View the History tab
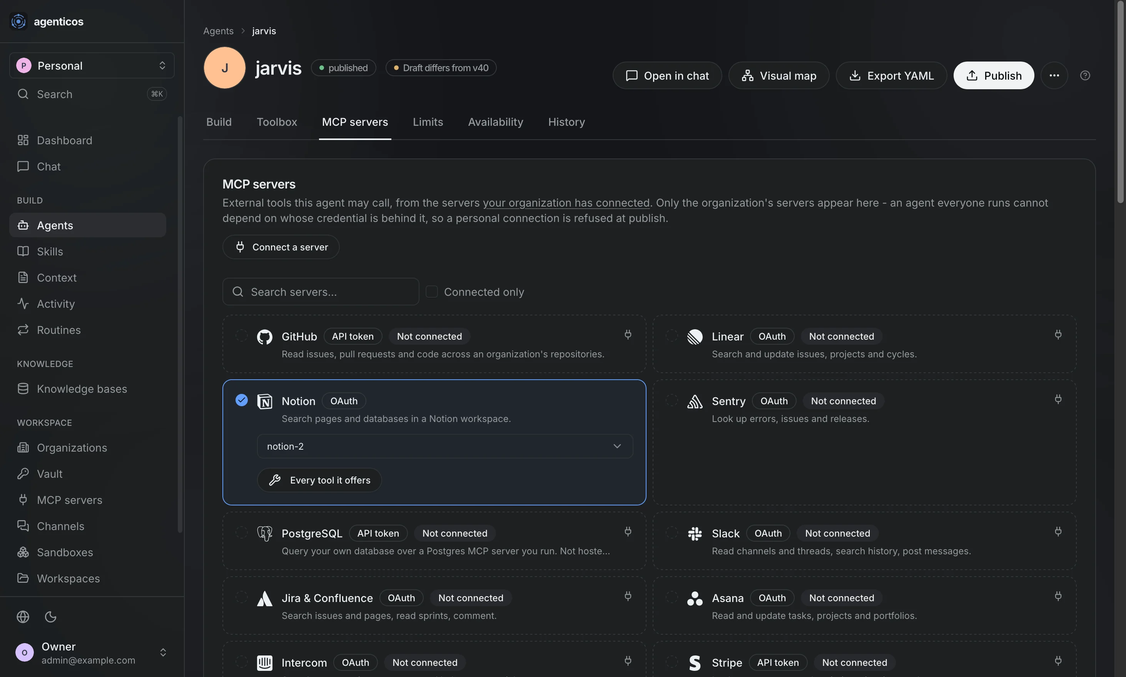The width and height of the screenshot is (1126, 677). [x=566, y=122]
